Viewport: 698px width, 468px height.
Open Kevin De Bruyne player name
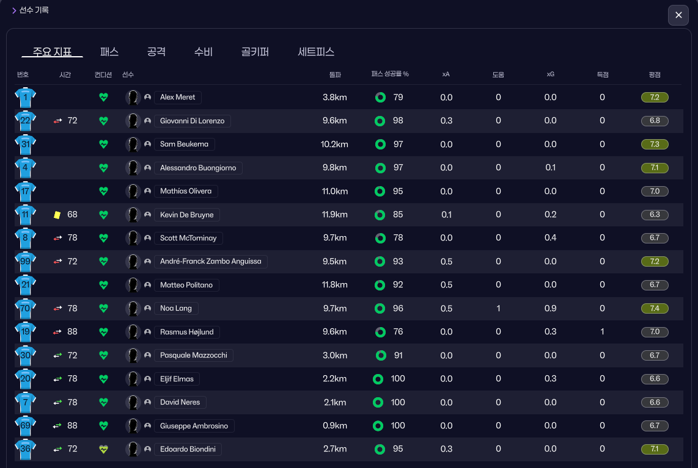187,215
